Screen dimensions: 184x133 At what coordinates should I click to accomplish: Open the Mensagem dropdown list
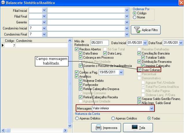pos(151,108)
